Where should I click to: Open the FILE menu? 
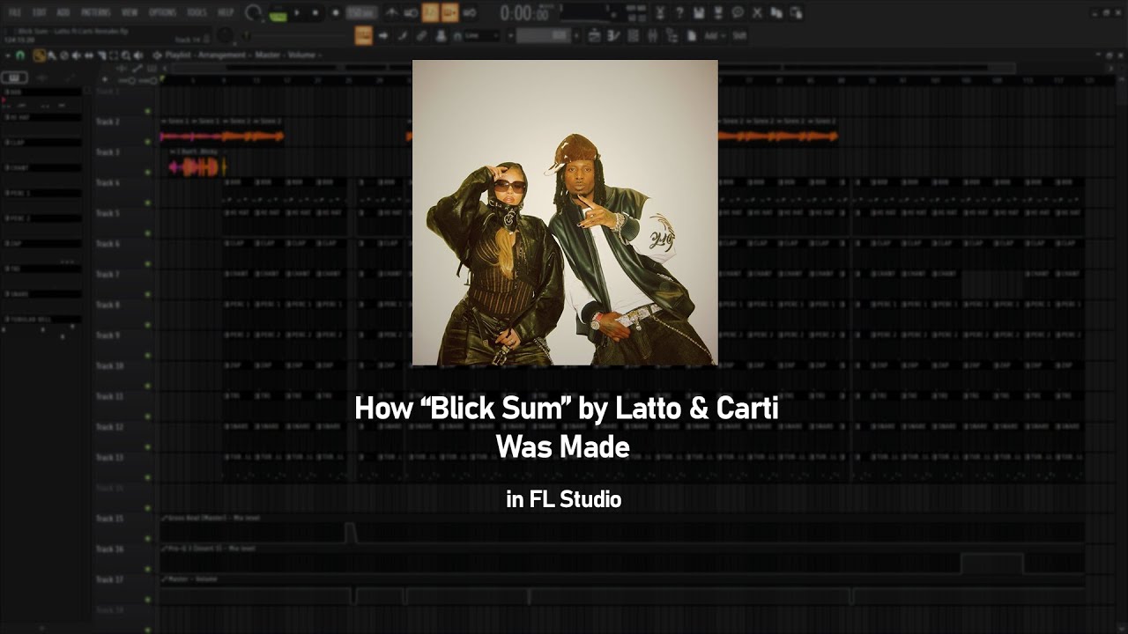click(15, 12)
